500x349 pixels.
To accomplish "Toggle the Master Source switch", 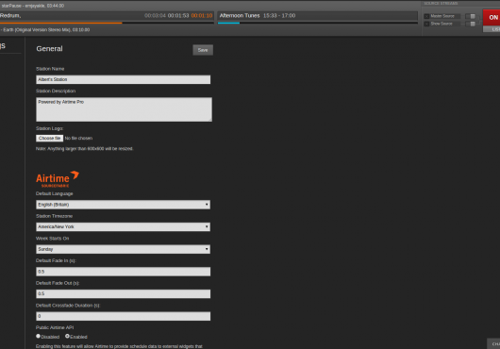I will tap(471, 16).
